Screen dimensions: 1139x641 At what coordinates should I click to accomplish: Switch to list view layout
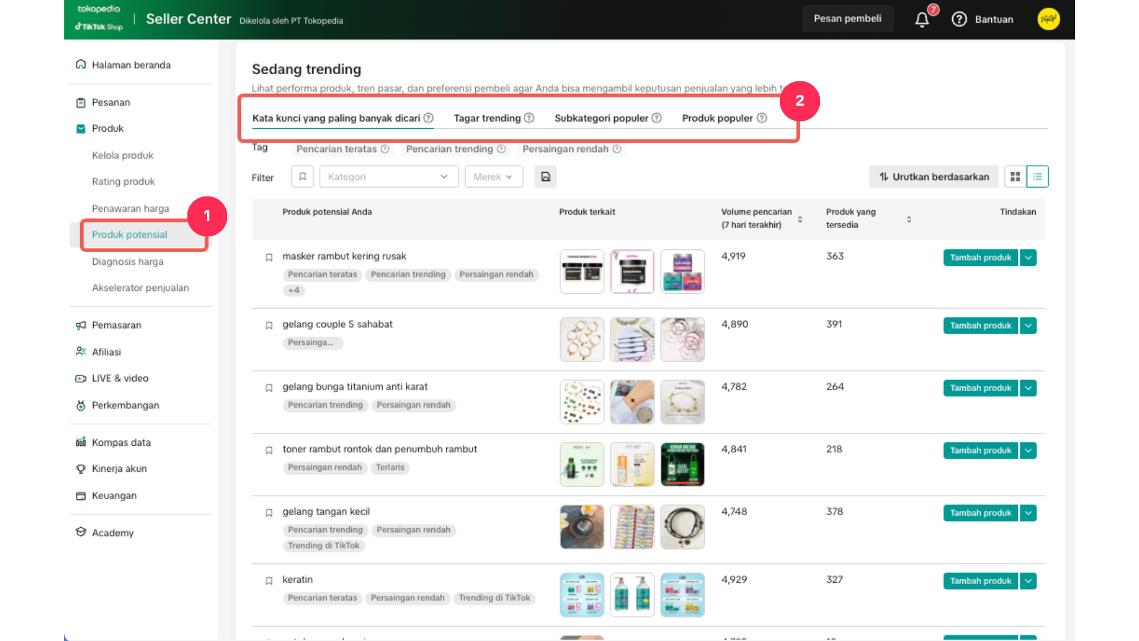[x=1038, y=177]
